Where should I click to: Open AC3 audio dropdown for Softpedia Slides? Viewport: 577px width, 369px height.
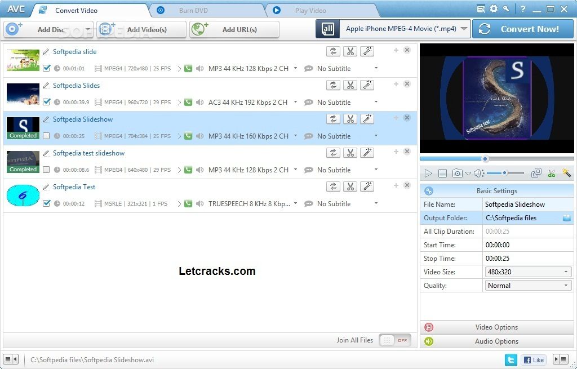(295, 102)
